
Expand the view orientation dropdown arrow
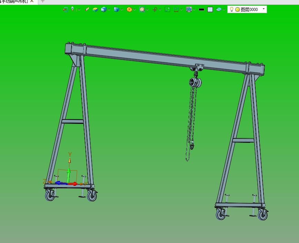(122, 10)
